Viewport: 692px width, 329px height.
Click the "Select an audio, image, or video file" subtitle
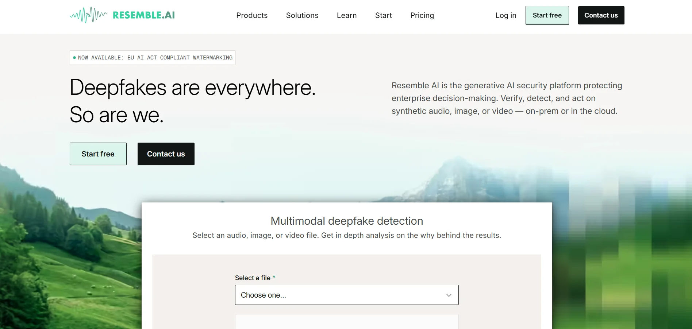pyautogui.click(x=347, y=236)
